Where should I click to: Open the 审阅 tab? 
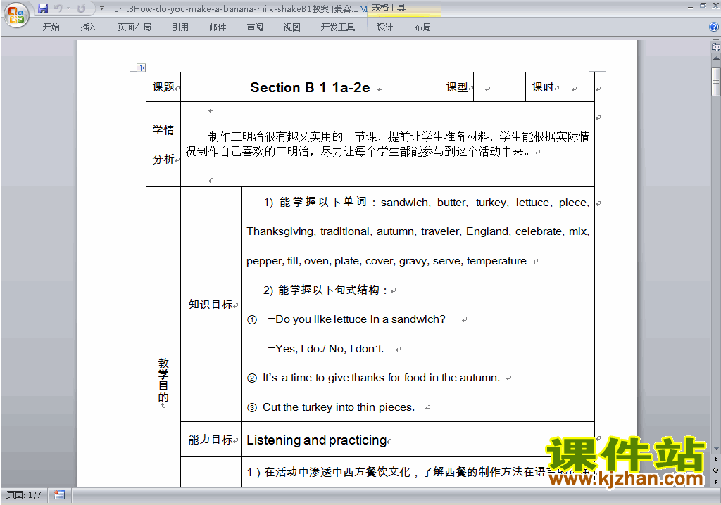pyautogui.click(x=255, y=27)
